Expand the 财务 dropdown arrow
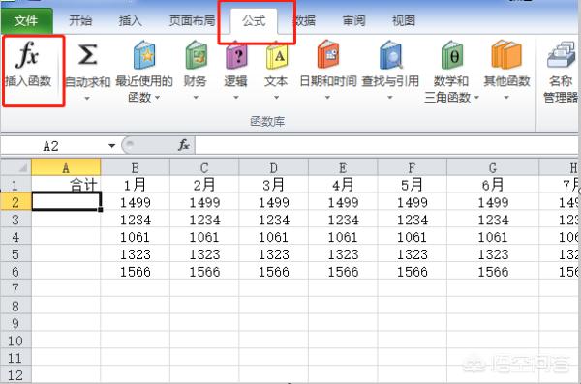The height and width of the screenshot is (384, 581). click(x=196, y=98)
